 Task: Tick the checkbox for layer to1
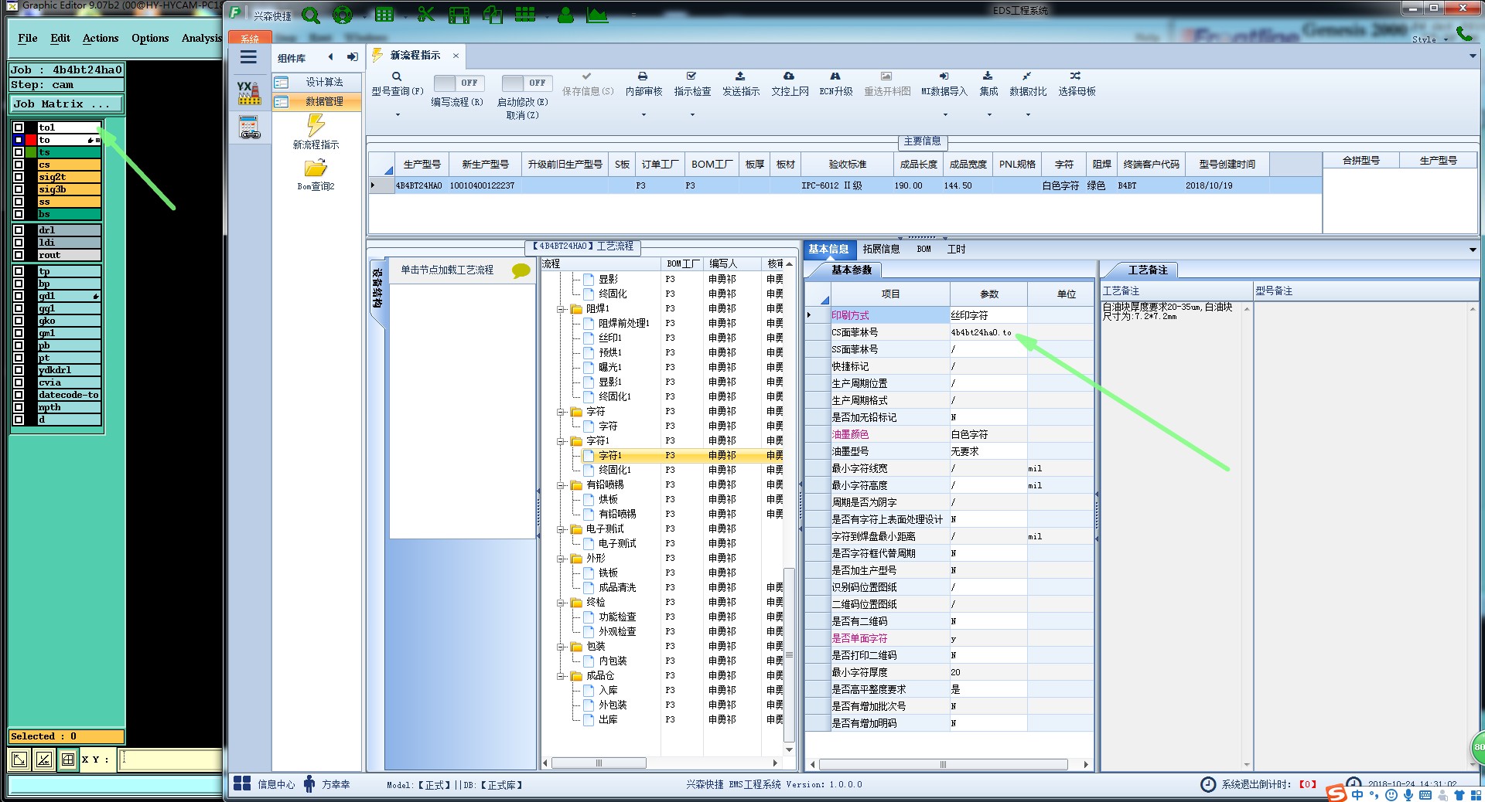pyautogui.click(x=19, y=127)
